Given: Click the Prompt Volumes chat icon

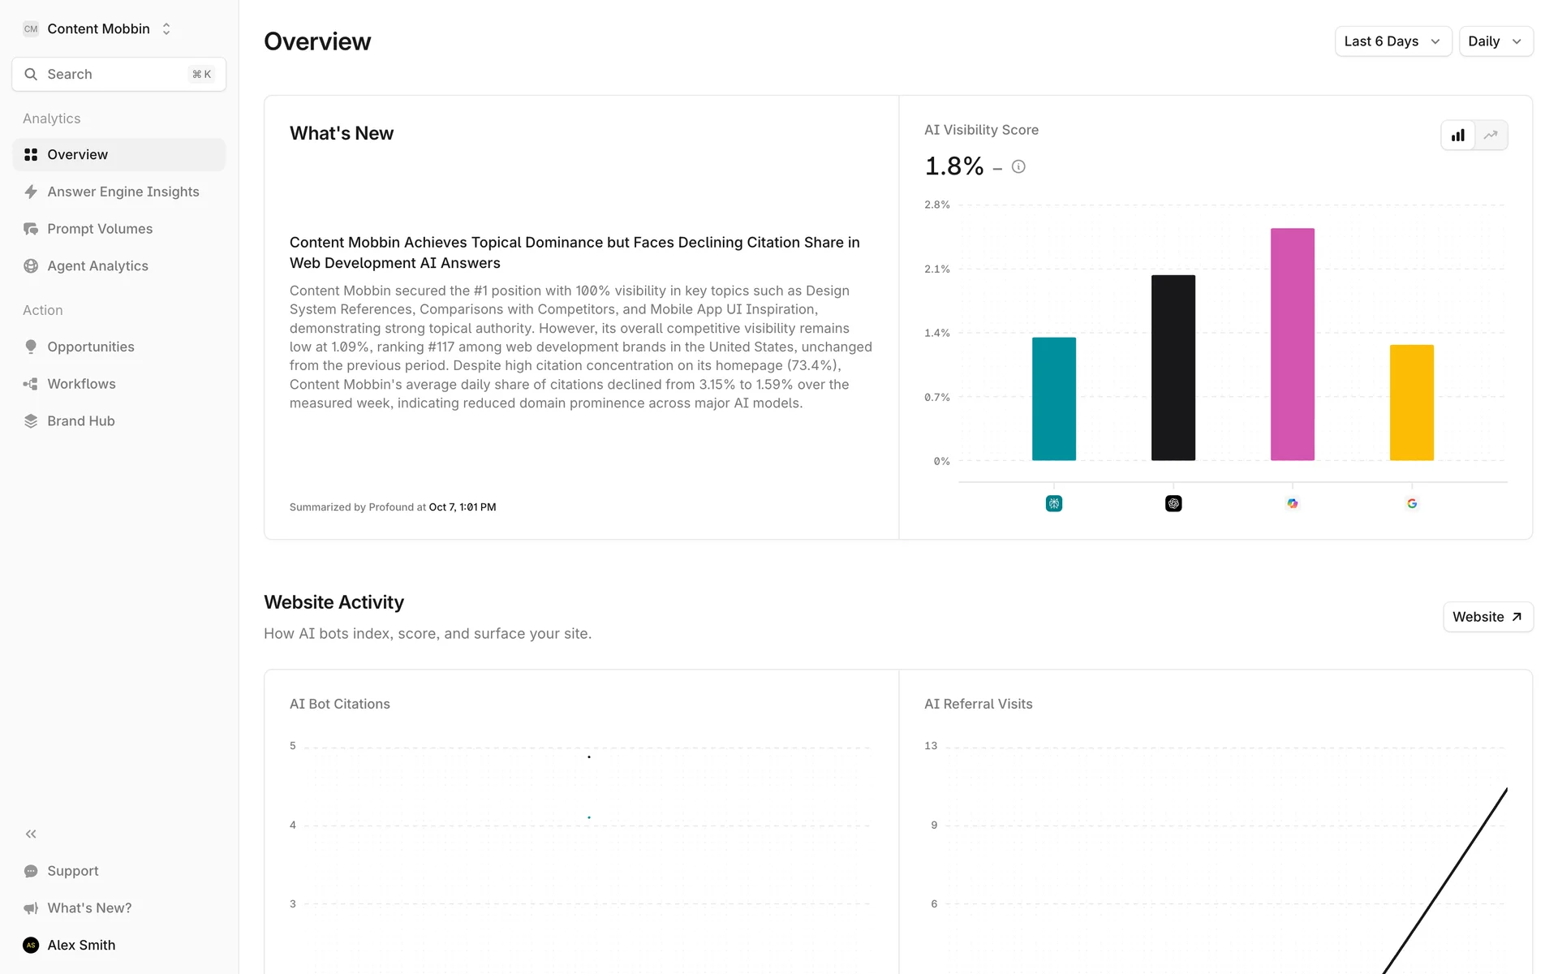Looking at the screenshot, I should pyautogui.click(x=31, y=229).
